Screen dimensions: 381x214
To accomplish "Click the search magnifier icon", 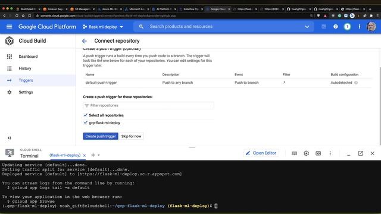I will pos(141,26).
